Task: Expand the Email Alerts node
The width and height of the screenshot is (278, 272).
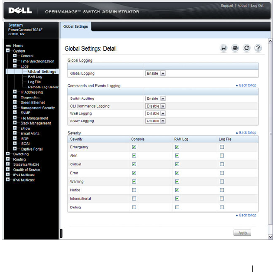Action: coord(15,133)
